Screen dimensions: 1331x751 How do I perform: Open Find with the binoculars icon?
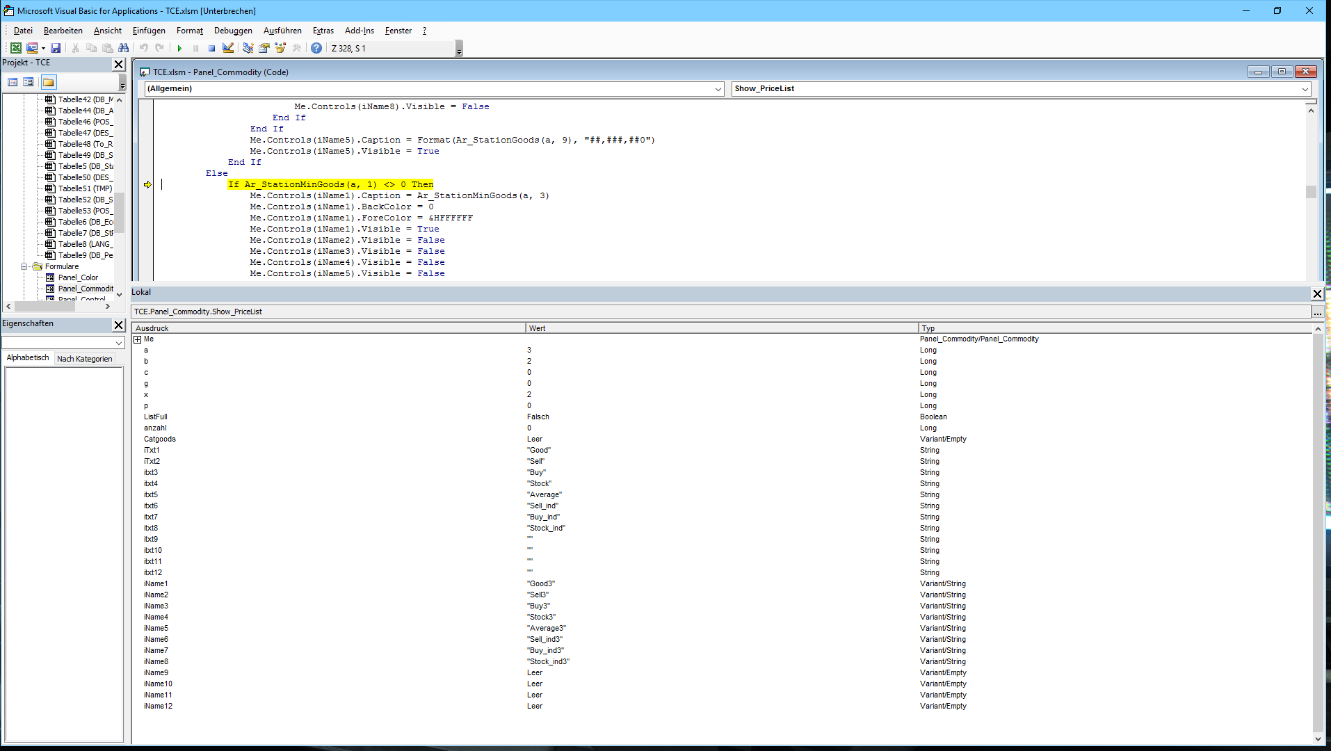[124, 48]
